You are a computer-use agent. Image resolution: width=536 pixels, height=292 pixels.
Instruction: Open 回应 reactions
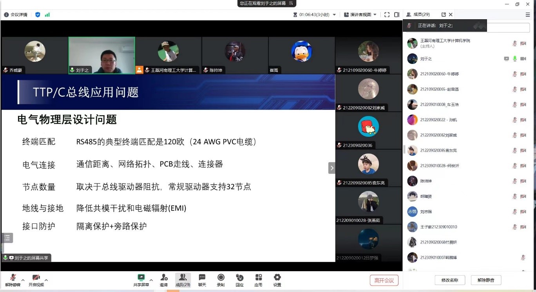coord(239,280)
